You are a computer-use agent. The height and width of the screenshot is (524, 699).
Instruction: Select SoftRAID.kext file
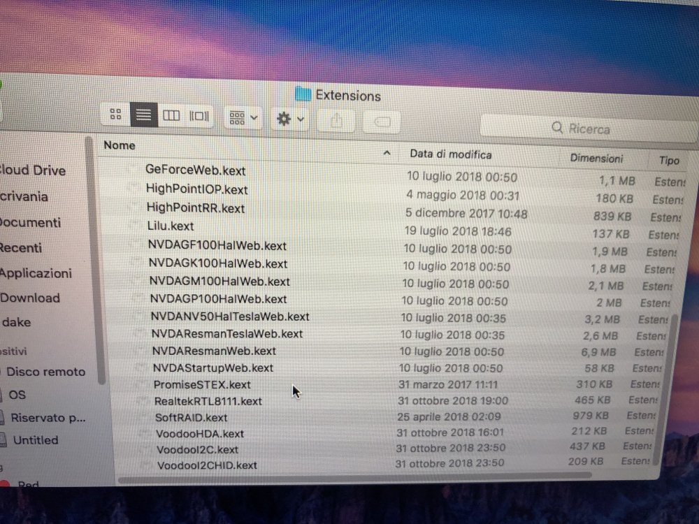(192, 418)
